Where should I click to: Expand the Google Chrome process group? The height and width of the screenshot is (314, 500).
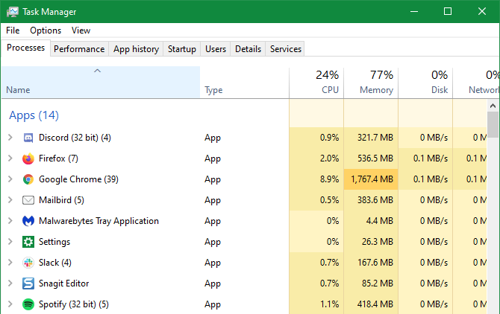pyautogui.click(x=10, y=179)
